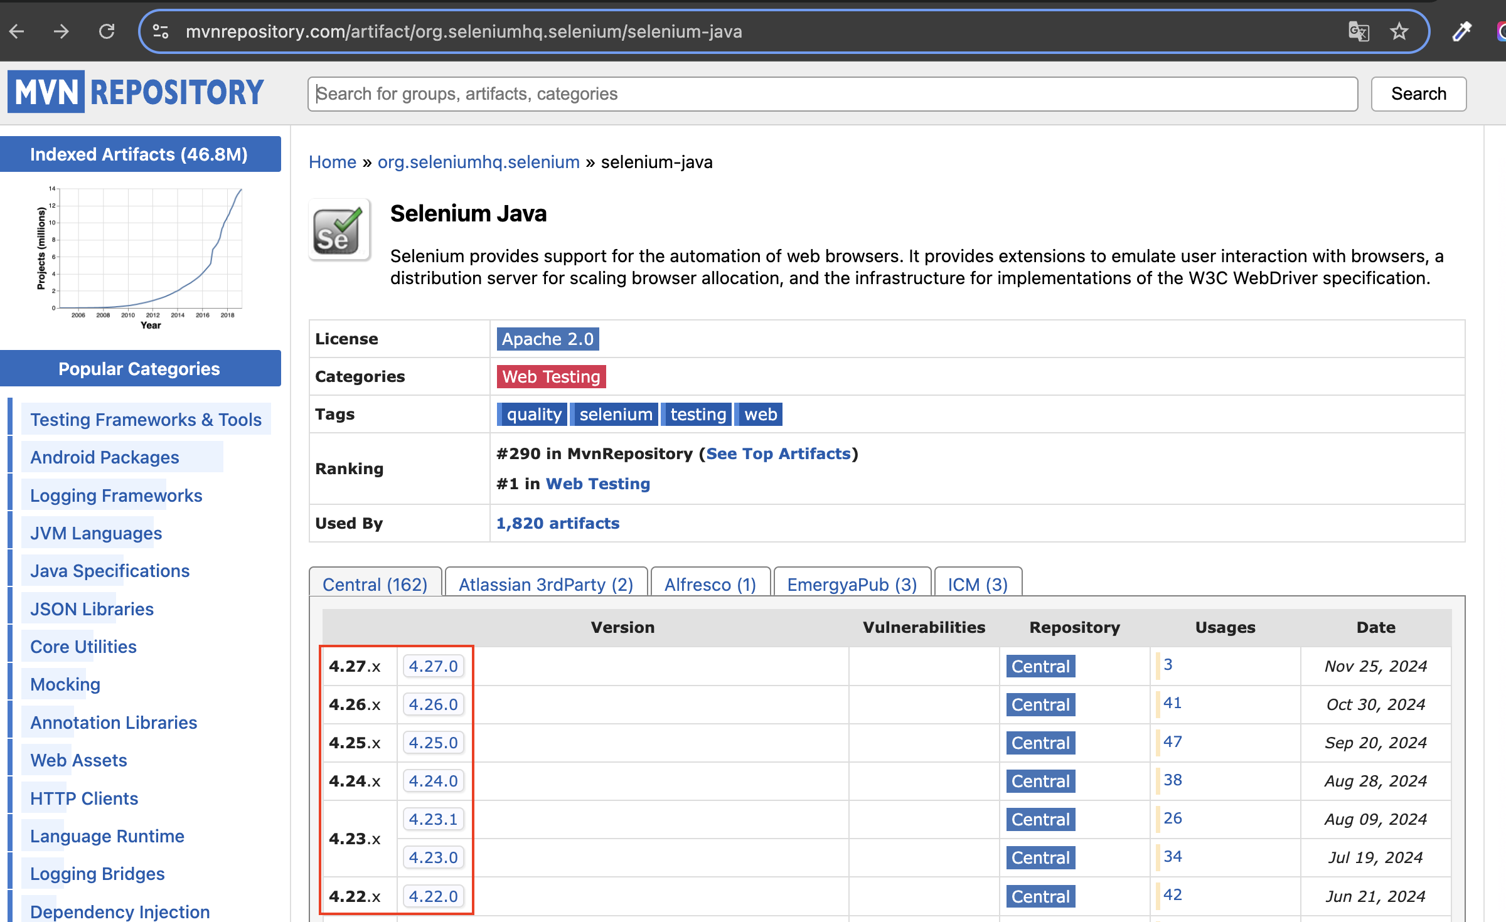Click the browser back arrow
Viewport: 1506px width, 922px height.
point(17,31)
